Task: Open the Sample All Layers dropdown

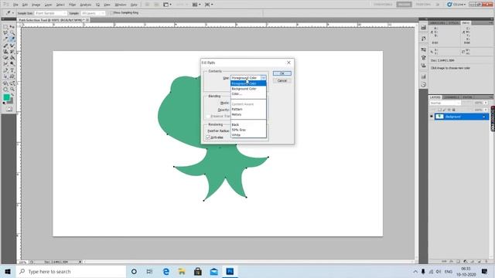Action: (93, 13)
